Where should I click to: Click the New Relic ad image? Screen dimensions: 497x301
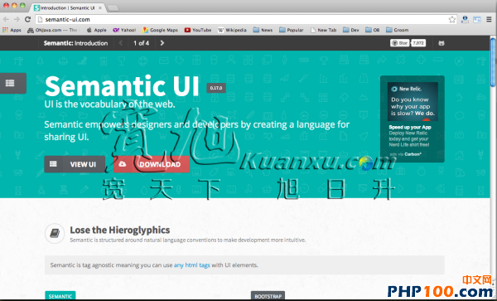(x=413, y=101)
